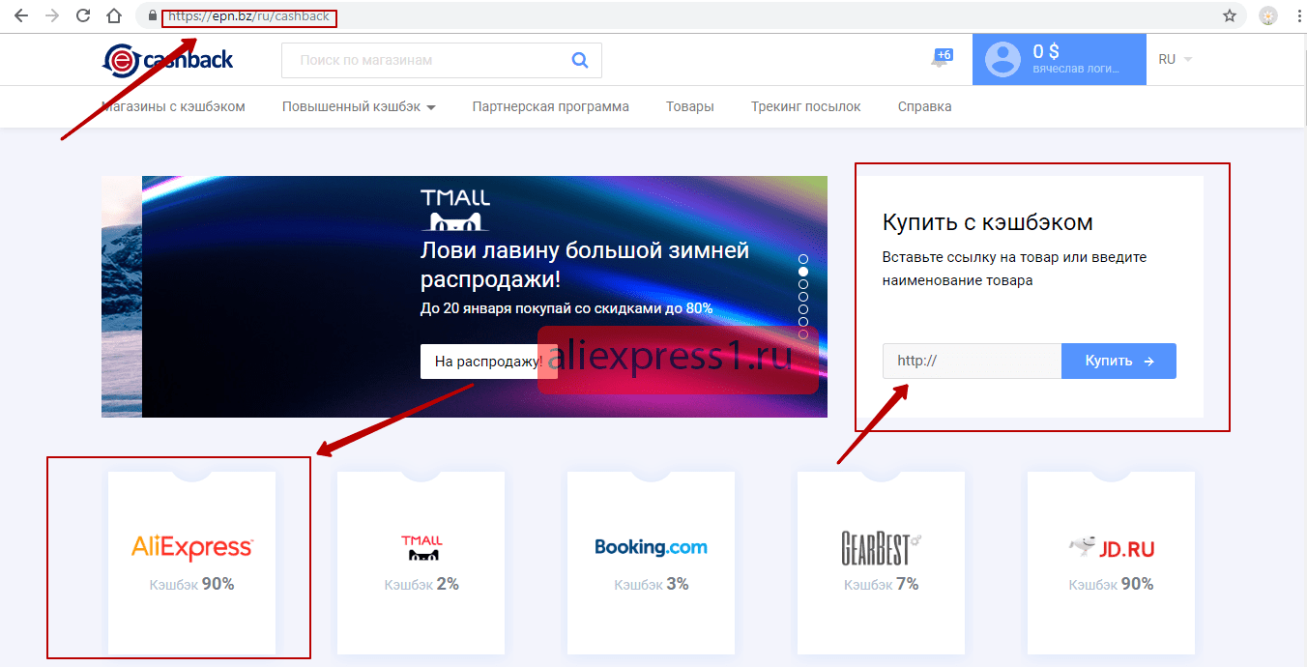Open the AliExpress cashback 90% card
The image size is (1307, 667).
point(191,563)
